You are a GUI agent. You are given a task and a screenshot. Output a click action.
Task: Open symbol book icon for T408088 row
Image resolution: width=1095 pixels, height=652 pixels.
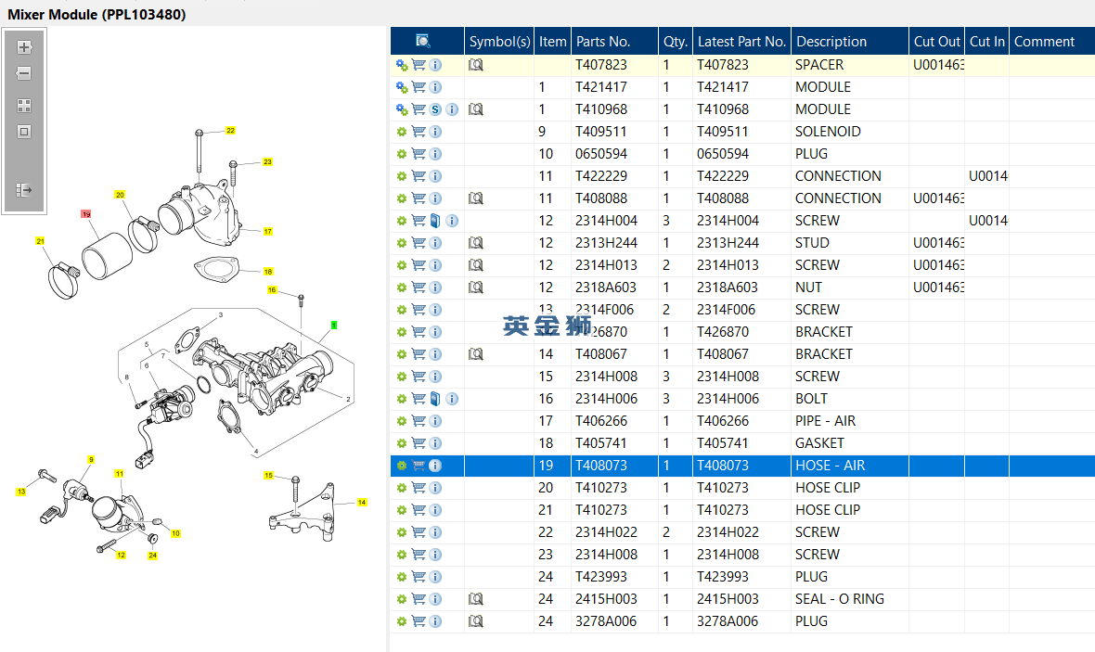click(x=475, y=199)
